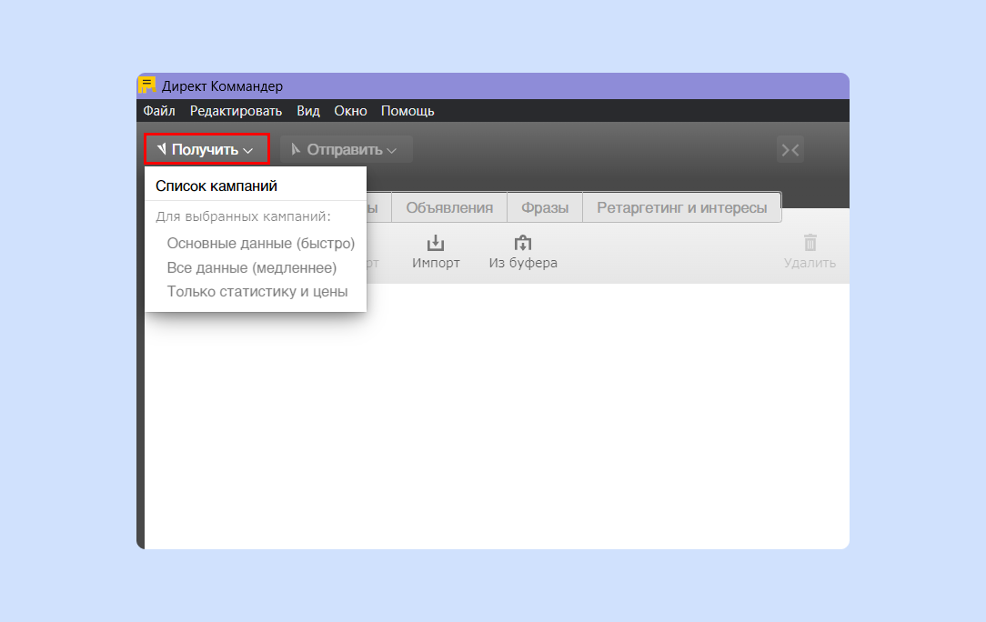Open the Файл menu

pyautogui.click(x=159, y=111)
